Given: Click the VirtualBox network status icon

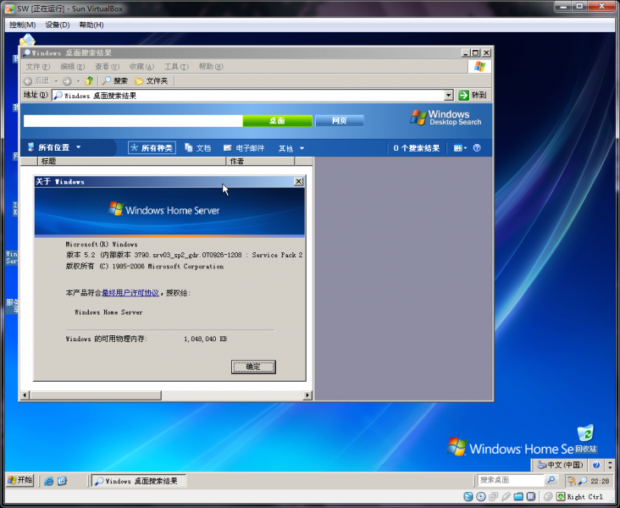Looking at the screenshot, I should [493, 496].
